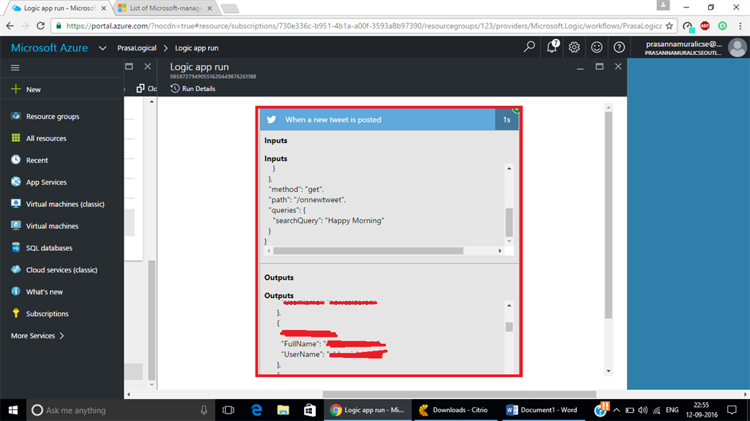The height and width of the screenshot is (421, 750).
Task: Open Cloud services (classic) in sidebar
Action: click(x=62, y=270)
